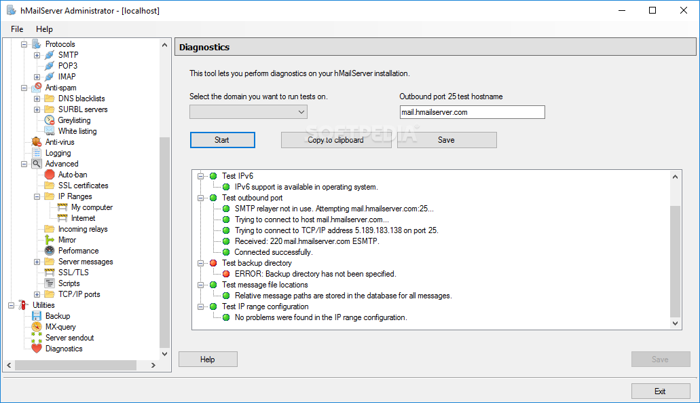700x403 pixels.
Task: Open the SSL certificates folder icon
Action: [50, 186]
